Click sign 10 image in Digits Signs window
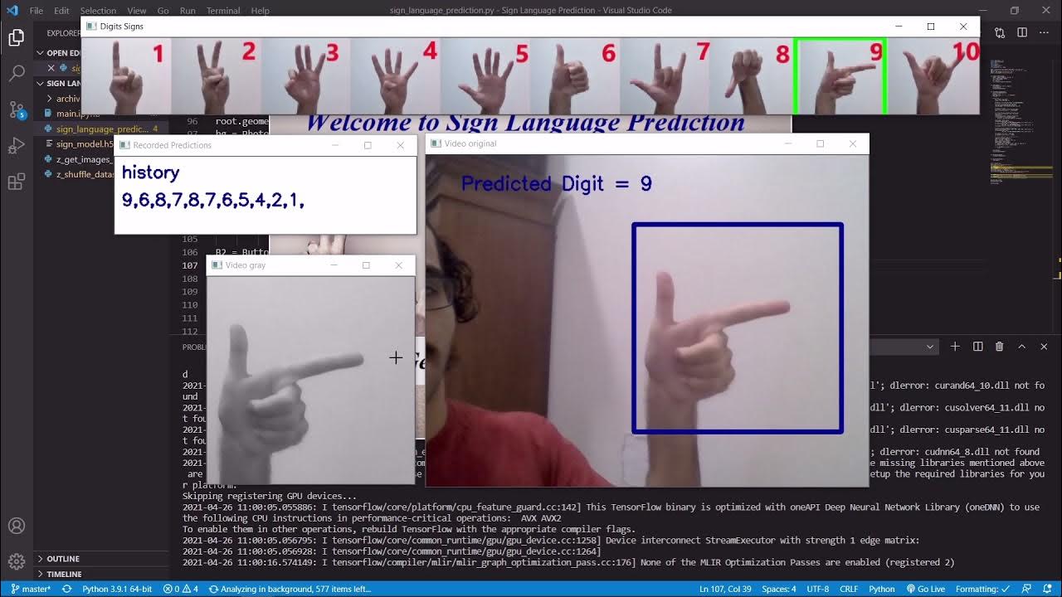Screen dimensions: 1062x597 [933, 76]
